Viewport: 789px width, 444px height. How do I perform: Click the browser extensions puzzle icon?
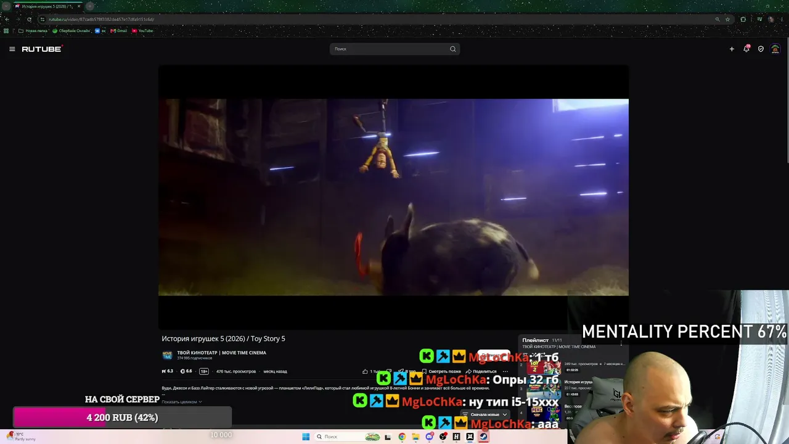click(x=743, y=19)
